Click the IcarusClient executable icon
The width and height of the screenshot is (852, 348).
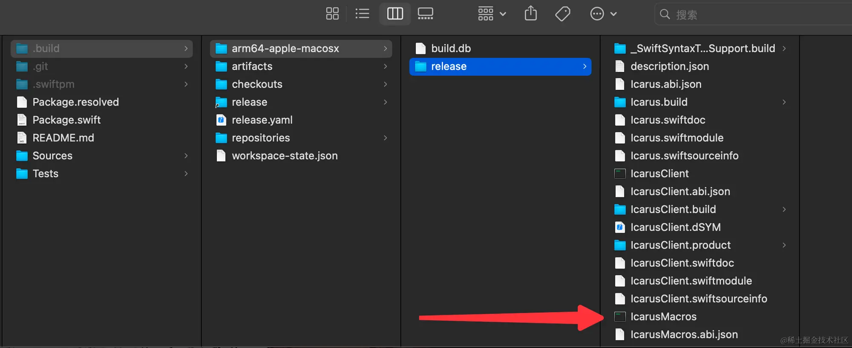point(620,174)
